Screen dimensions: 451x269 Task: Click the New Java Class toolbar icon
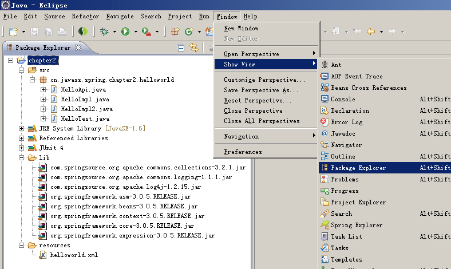click(x=189, y=31)
